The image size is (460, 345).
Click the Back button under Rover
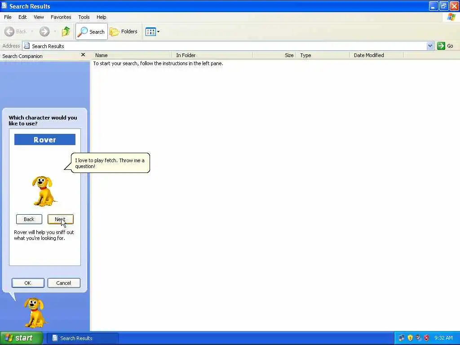29,219
